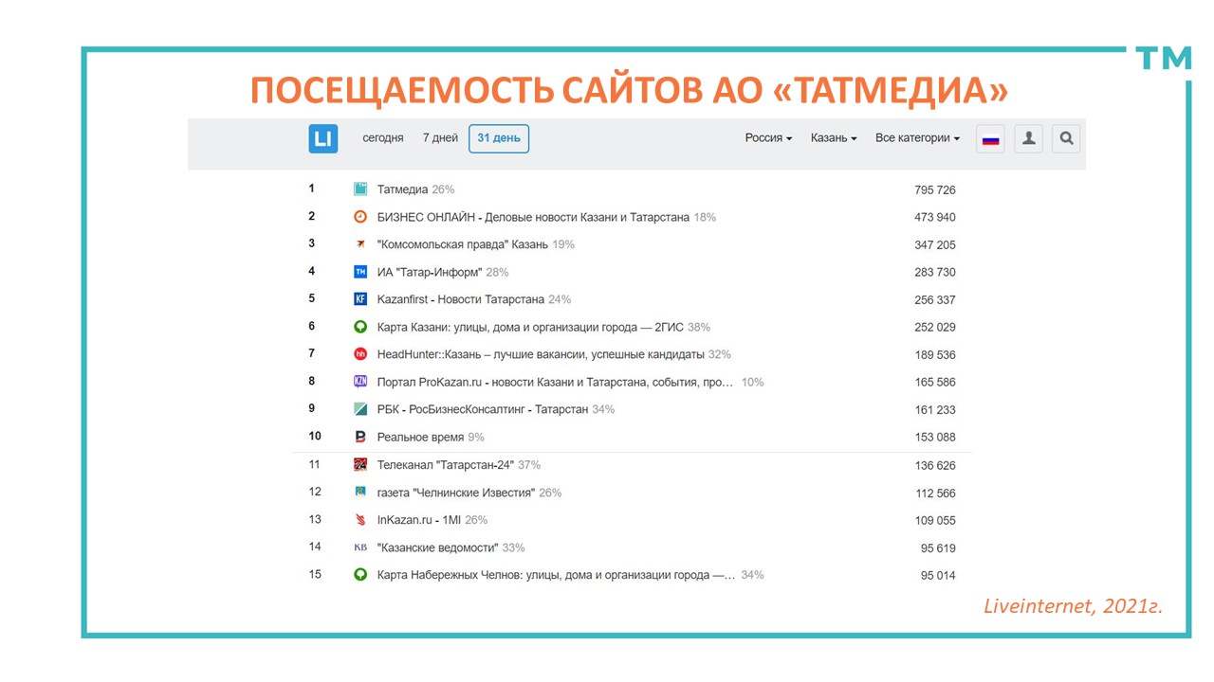Open the Татмедиа site link

(402, 189)
